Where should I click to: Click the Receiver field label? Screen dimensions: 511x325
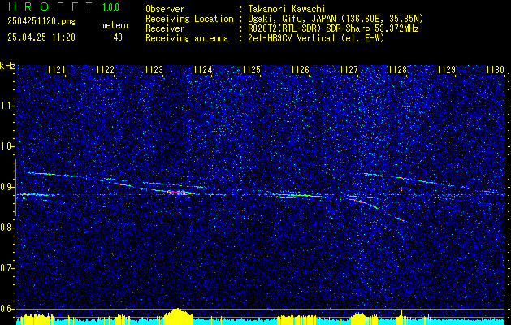click(x=165, y=28)
